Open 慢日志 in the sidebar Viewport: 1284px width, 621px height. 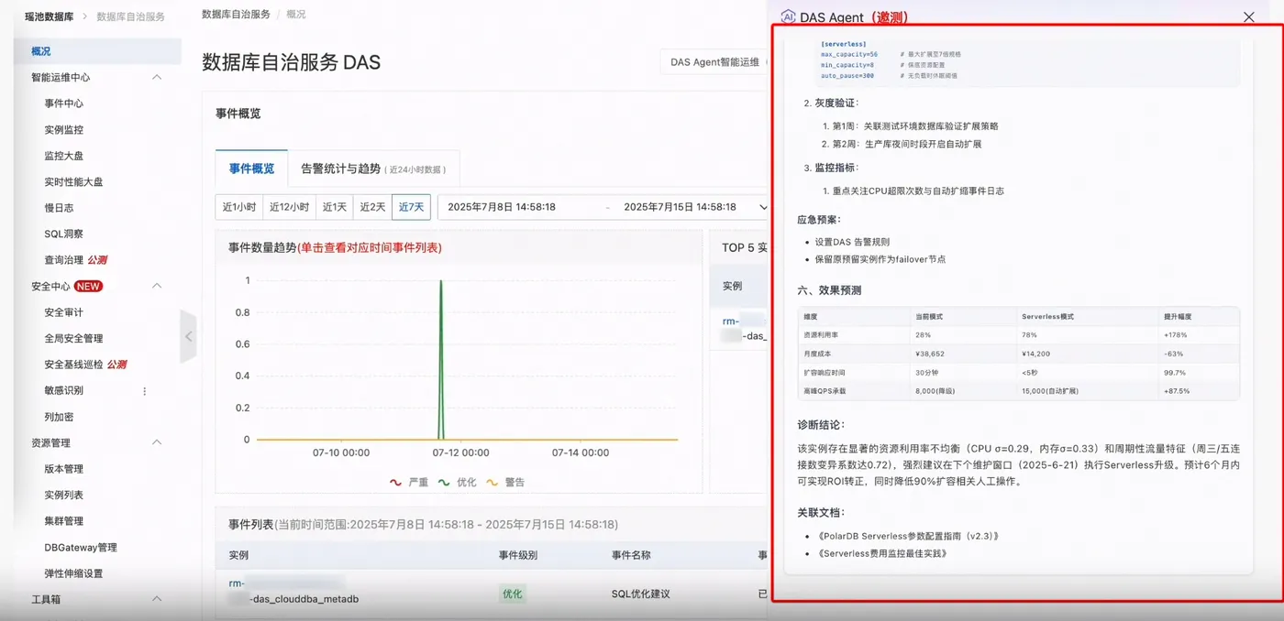59,208
